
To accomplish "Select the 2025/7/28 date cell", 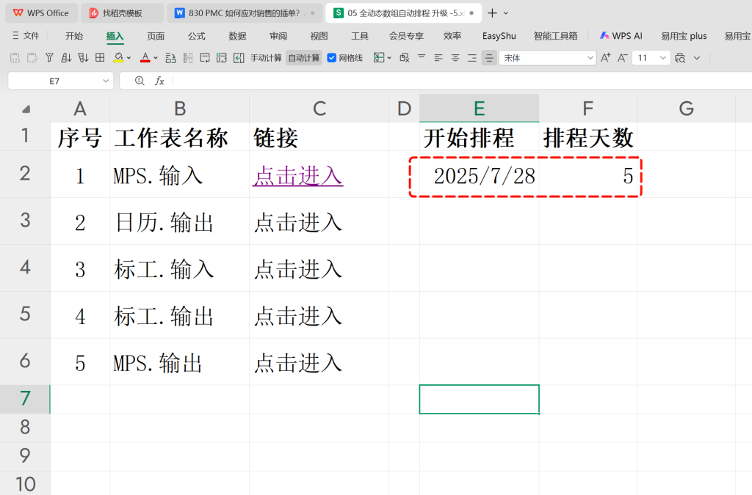I will pos(479,176).
